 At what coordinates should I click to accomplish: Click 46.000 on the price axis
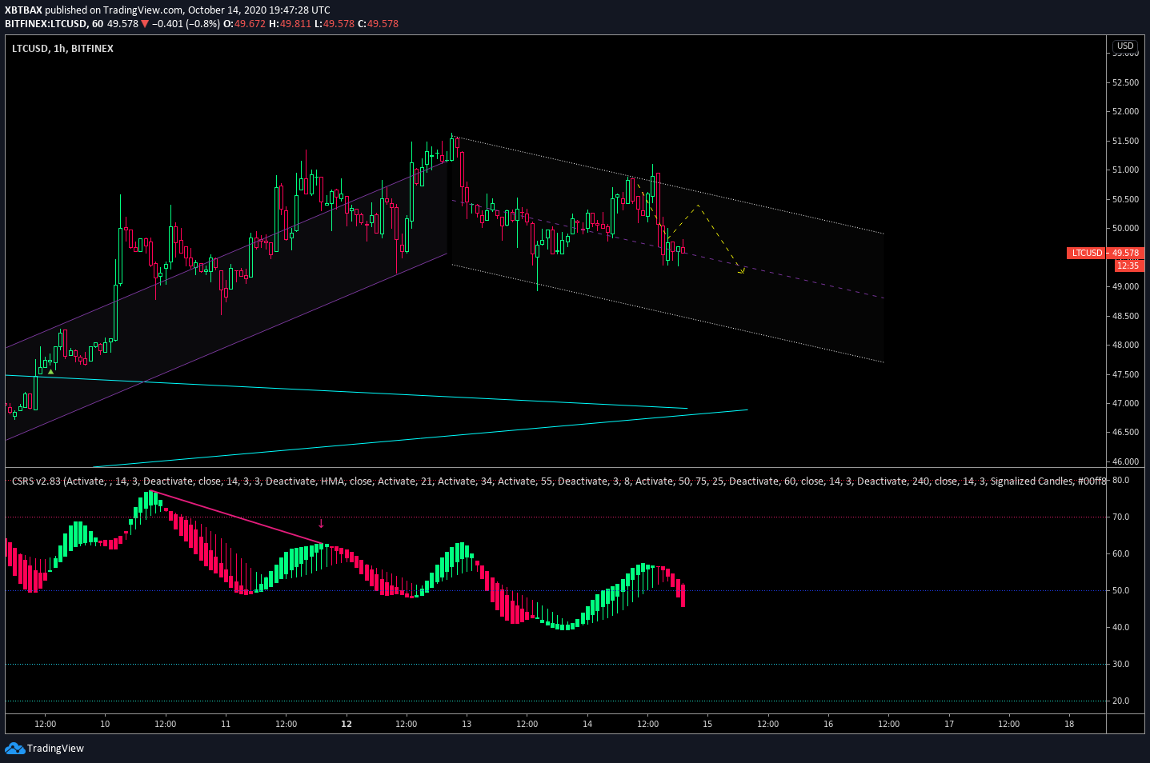[x=1125, y=461]
